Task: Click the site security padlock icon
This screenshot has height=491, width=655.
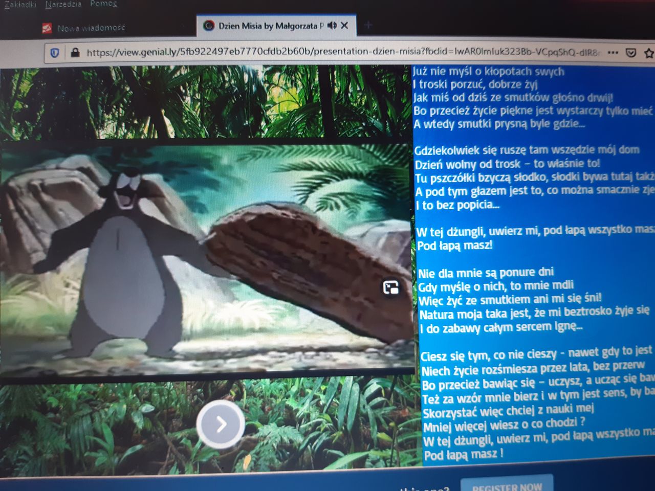Action: (75, 52)
